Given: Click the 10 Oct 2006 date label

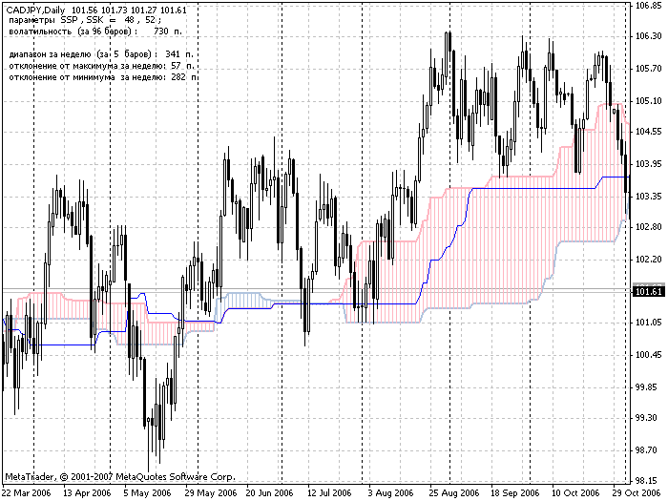Looking at the screenshot, I should [575, 493].
